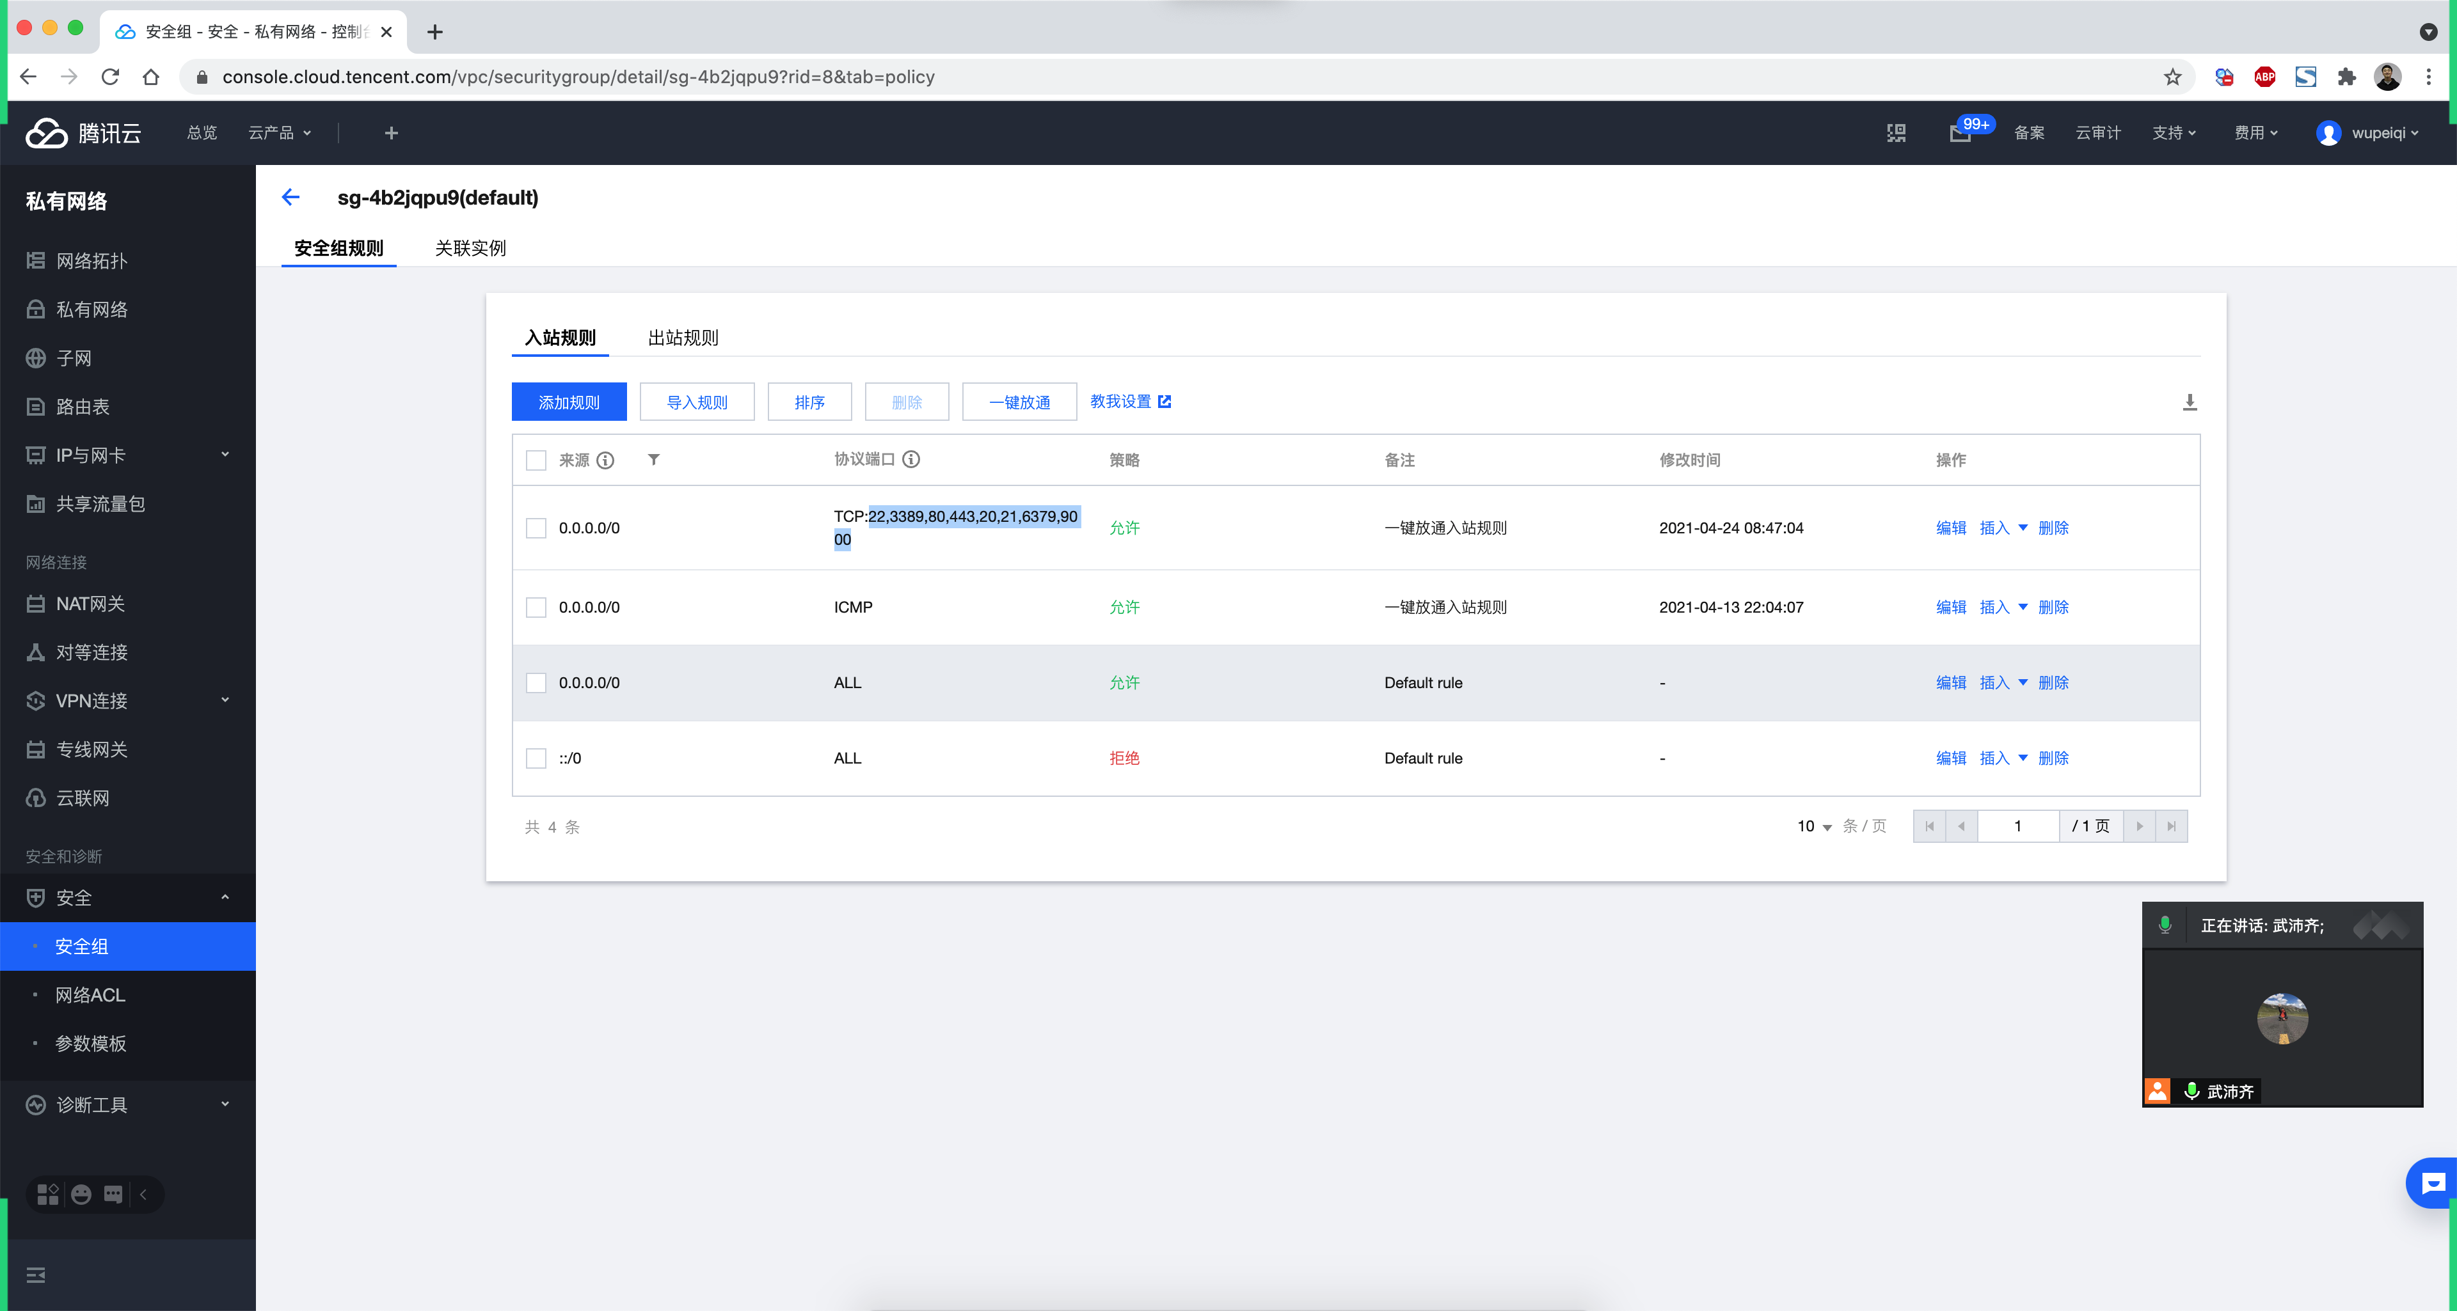Switch to the 出站规则 tab
This screenshot has width=2457, height=1311.
[683, 338]
